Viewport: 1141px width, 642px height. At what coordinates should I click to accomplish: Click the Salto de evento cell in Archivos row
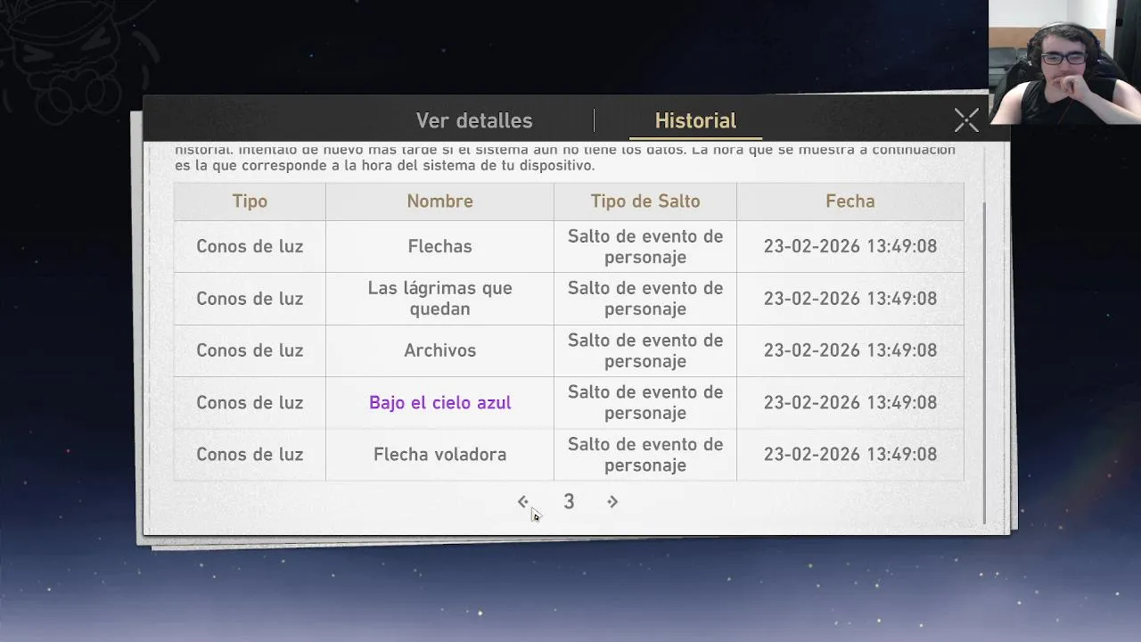(645, 350)
